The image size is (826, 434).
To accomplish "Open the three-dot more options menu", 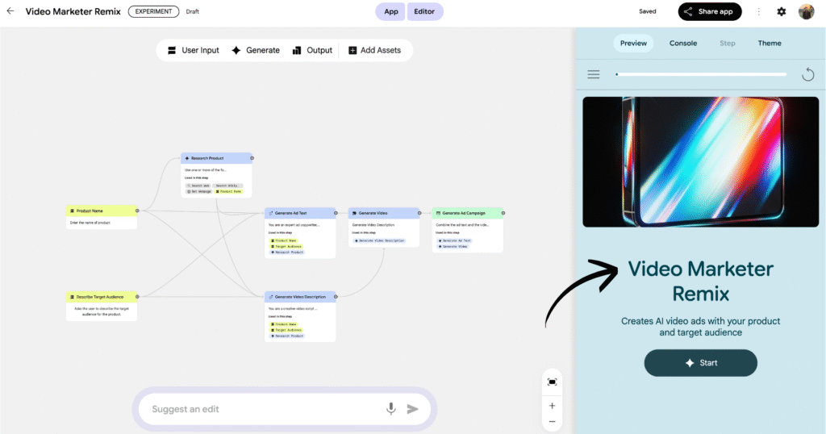I will [758, 12].
